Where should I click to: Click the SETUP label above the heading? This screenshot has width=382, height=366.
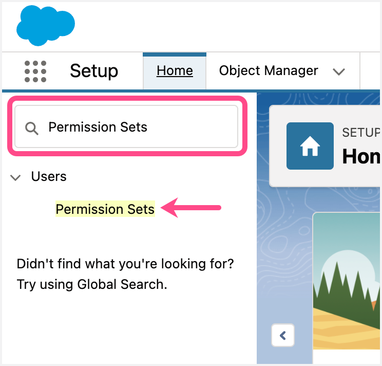point(360,133)
